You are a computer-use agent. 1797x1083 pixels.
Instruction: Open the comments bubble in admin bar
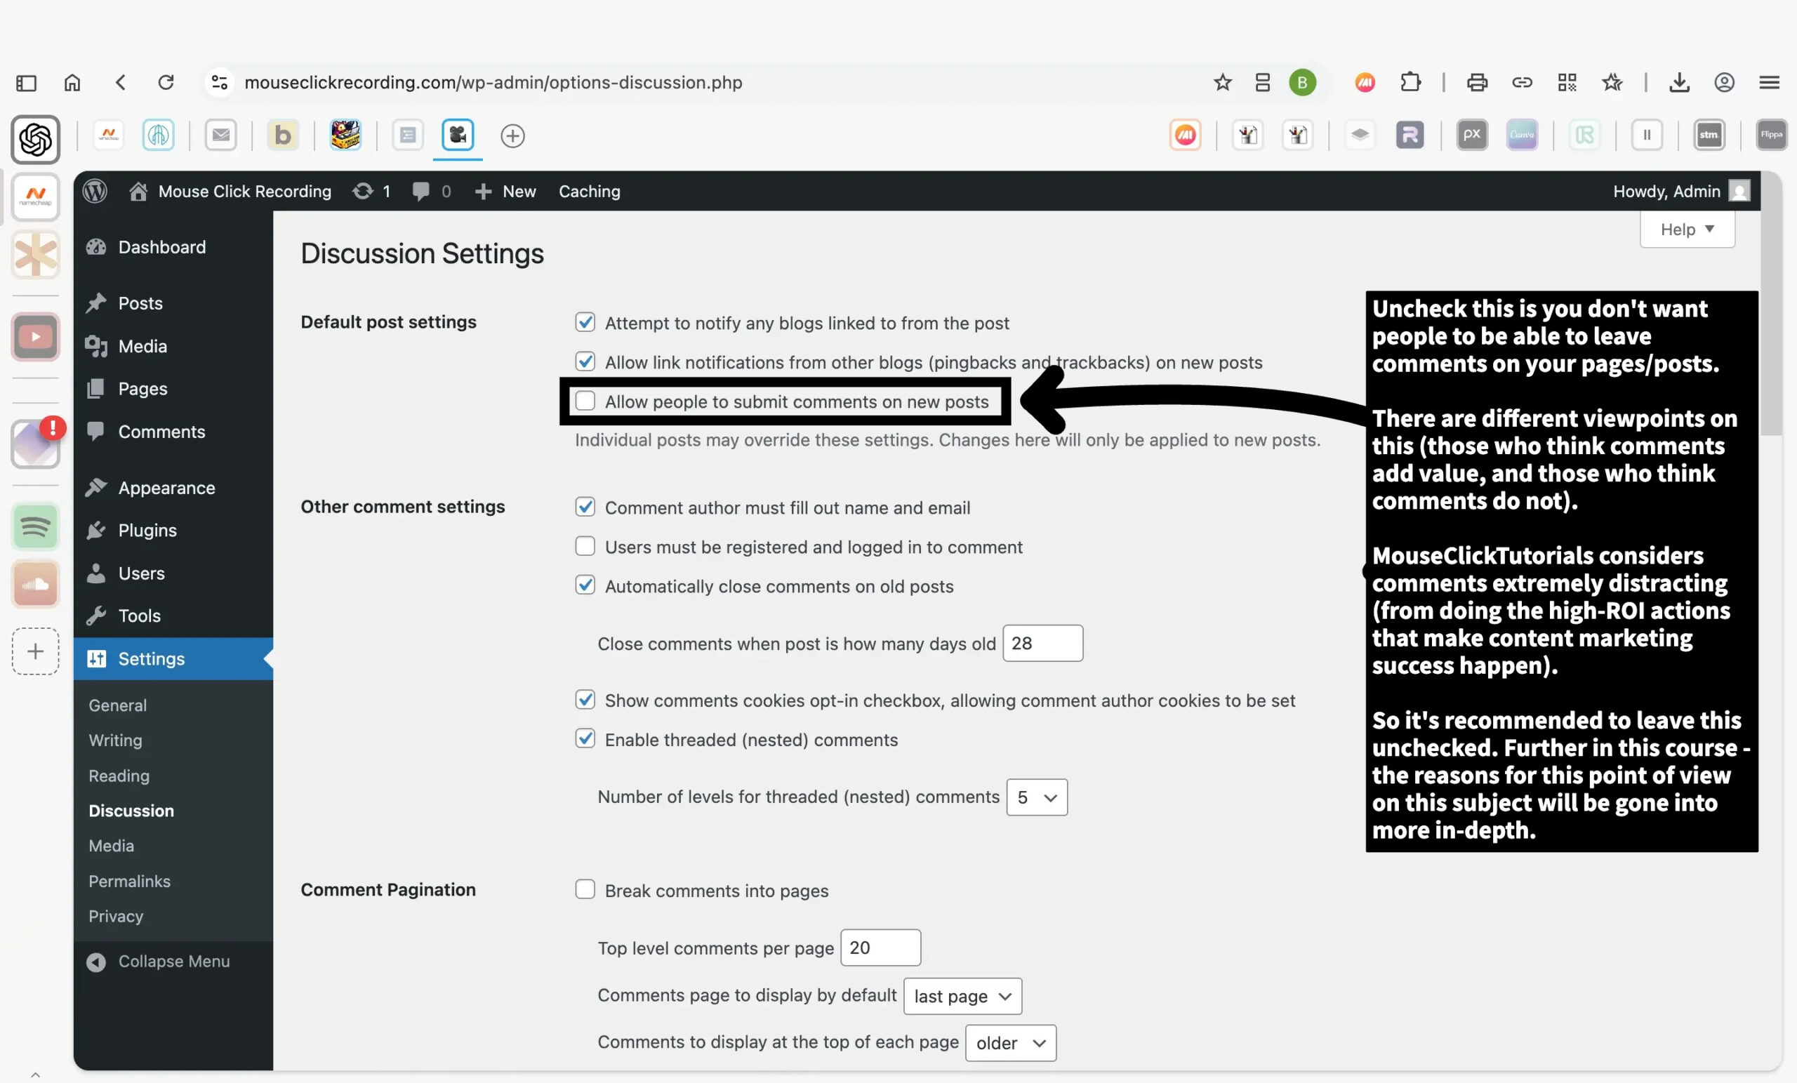click(x=420, y=191)
